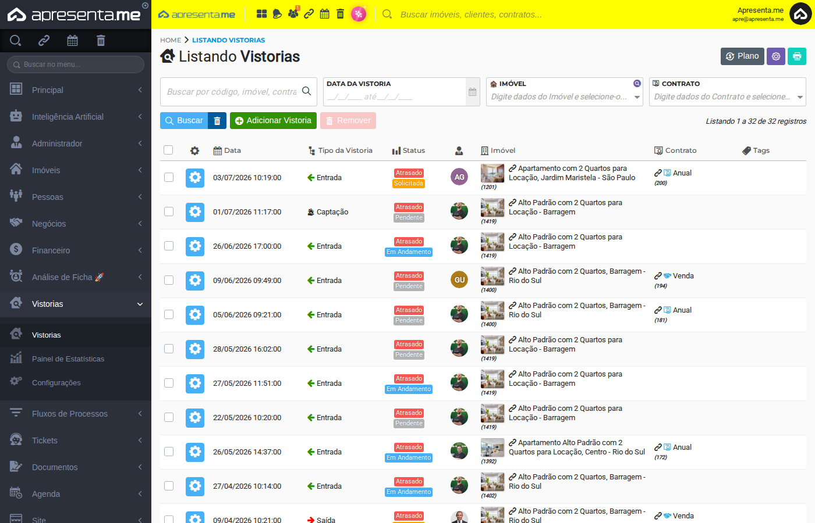This screenshot has height=523, width=815.
Task: Expand the Administrador sidebar menu
Action: click(x=76, y=144)
